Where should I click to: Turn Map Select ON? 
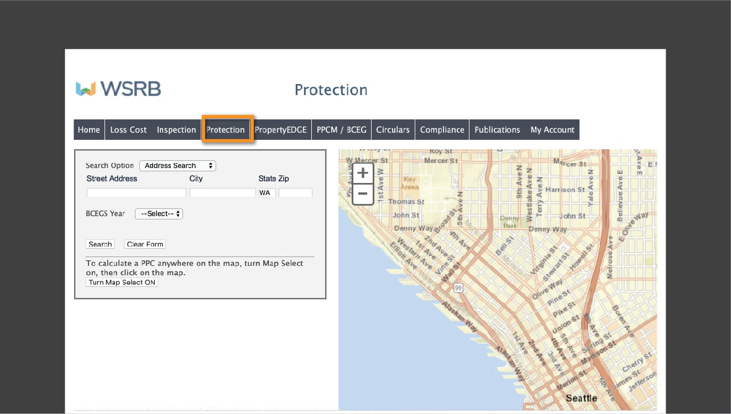pos(122,282)
